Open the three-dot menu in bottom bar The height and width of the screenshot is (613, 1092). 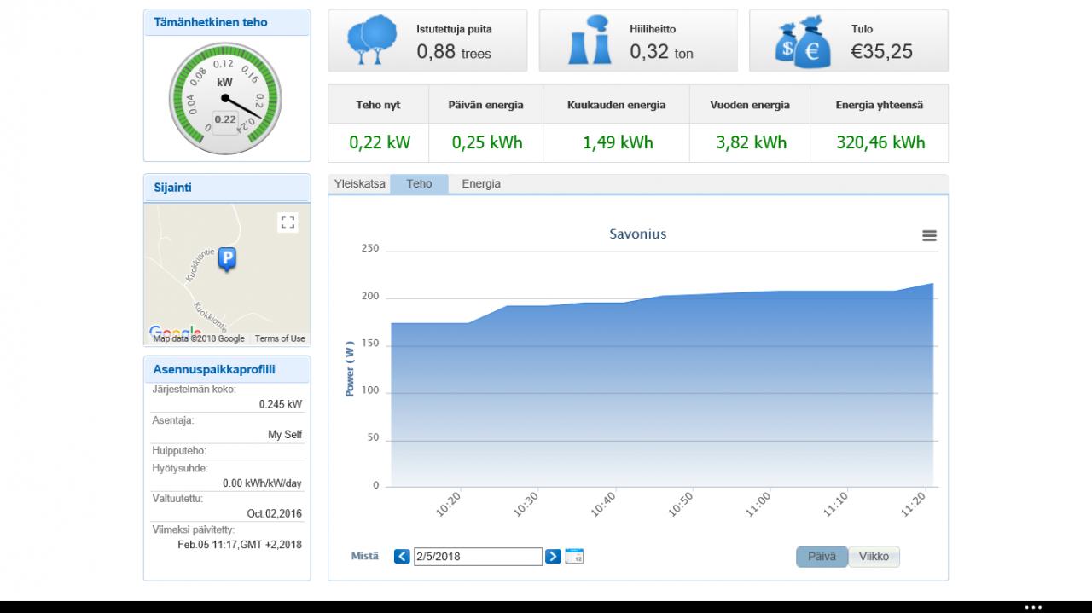[1033, 607]
